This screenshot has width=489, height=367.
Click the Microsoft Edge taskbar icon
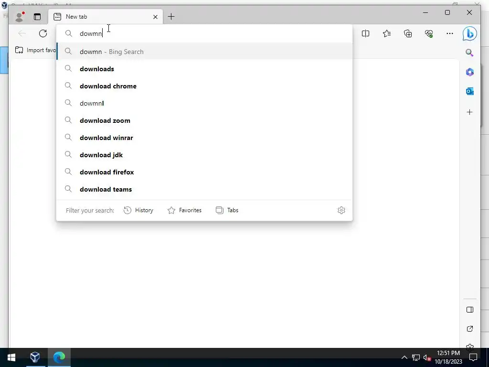(59, 357)
